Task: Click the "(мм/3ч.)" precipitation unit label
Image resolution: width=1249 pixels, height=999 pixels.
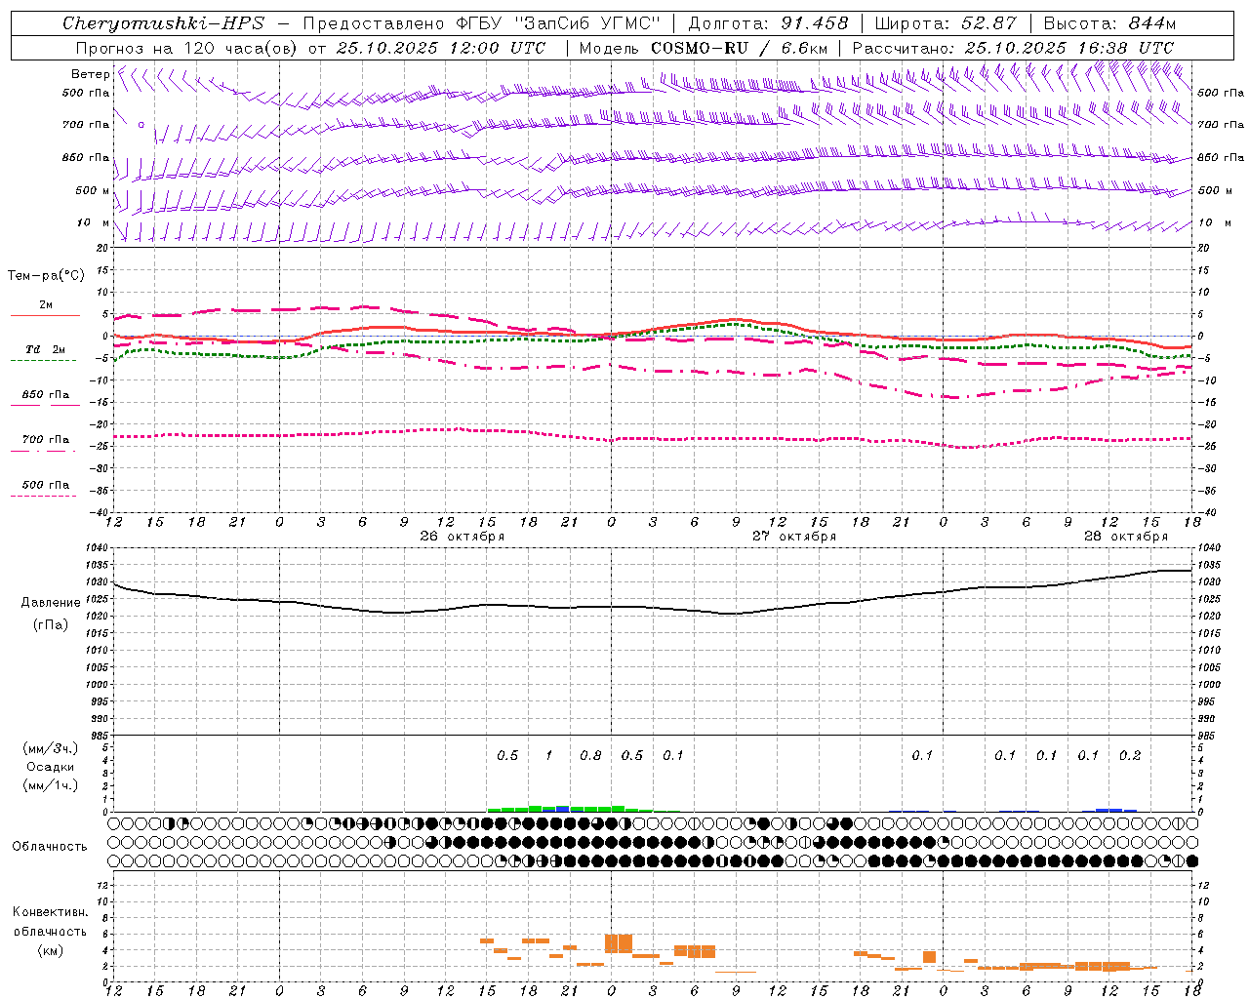Action: coord(51,749)
